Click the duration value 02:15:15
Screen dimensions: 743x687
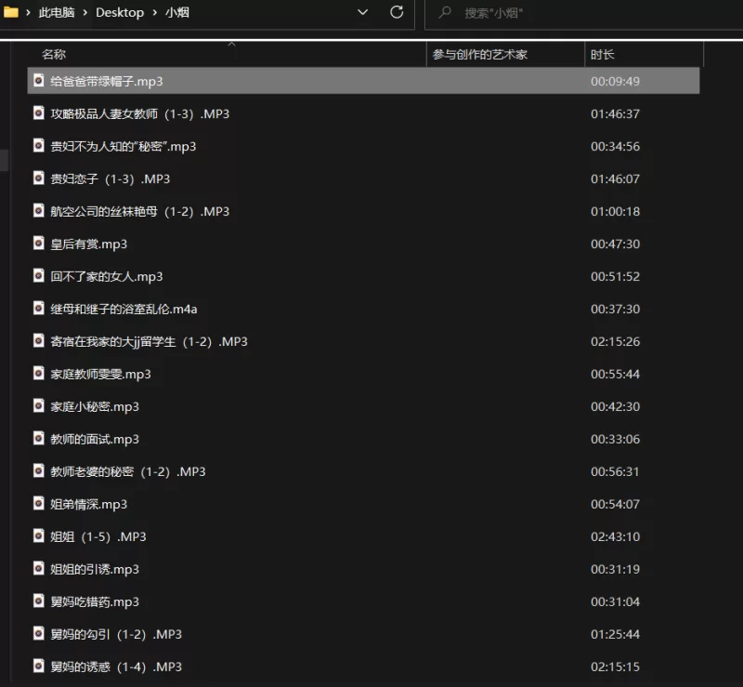click(615, 667)
